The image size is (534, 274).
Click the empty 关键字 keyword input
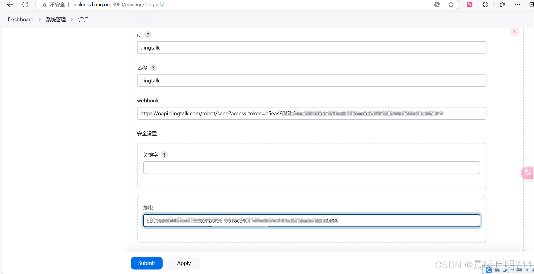tap(311, 168)
